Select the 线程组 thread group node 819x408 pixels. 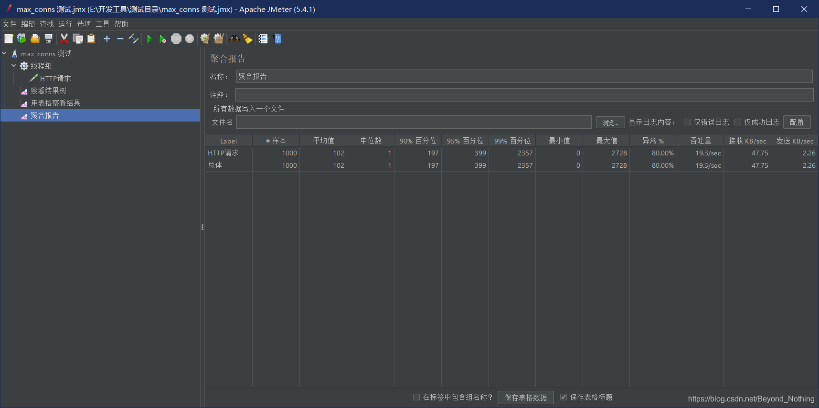[41, 66]
